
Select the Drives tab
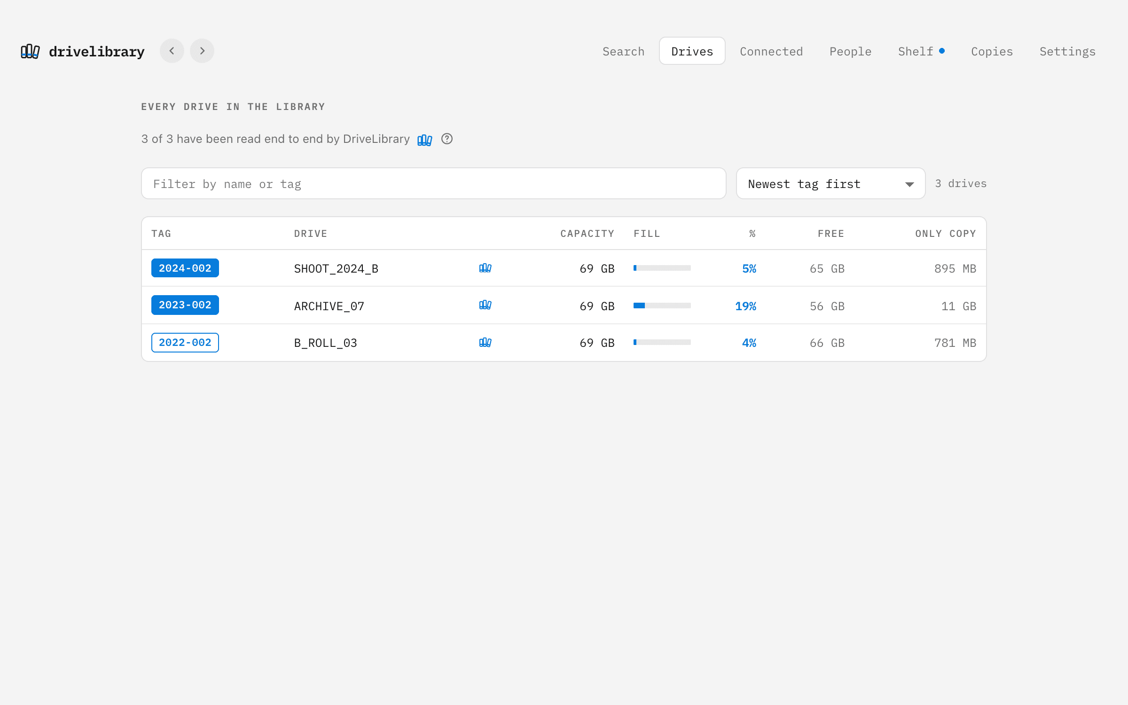click(x=692, y=51)
